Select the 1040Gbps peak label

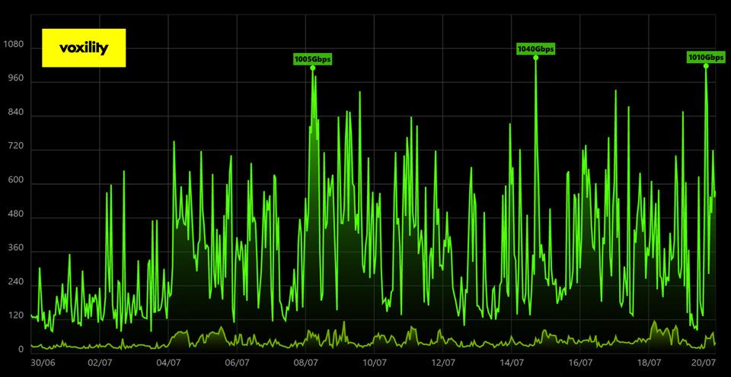click(536, 49)
